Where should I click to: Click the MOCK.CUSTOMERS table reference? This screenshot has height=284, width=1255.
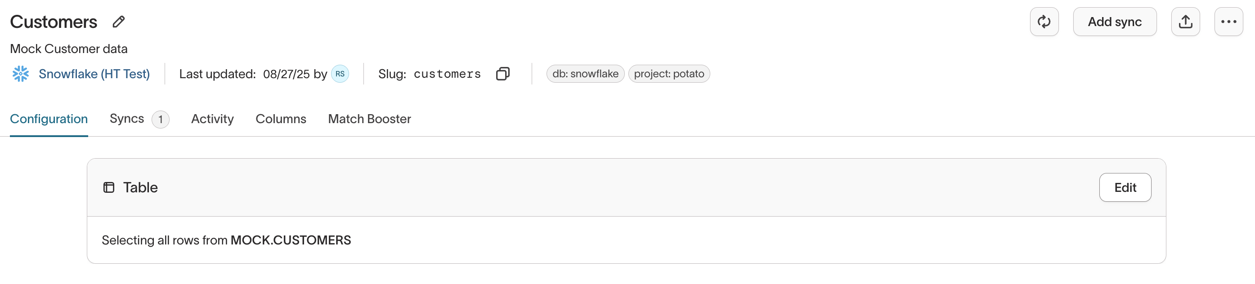(291, 240)
